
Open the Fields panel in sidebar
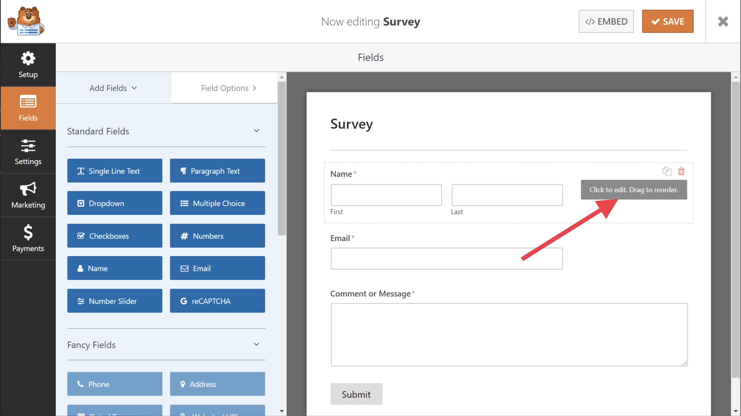point(28,108)
